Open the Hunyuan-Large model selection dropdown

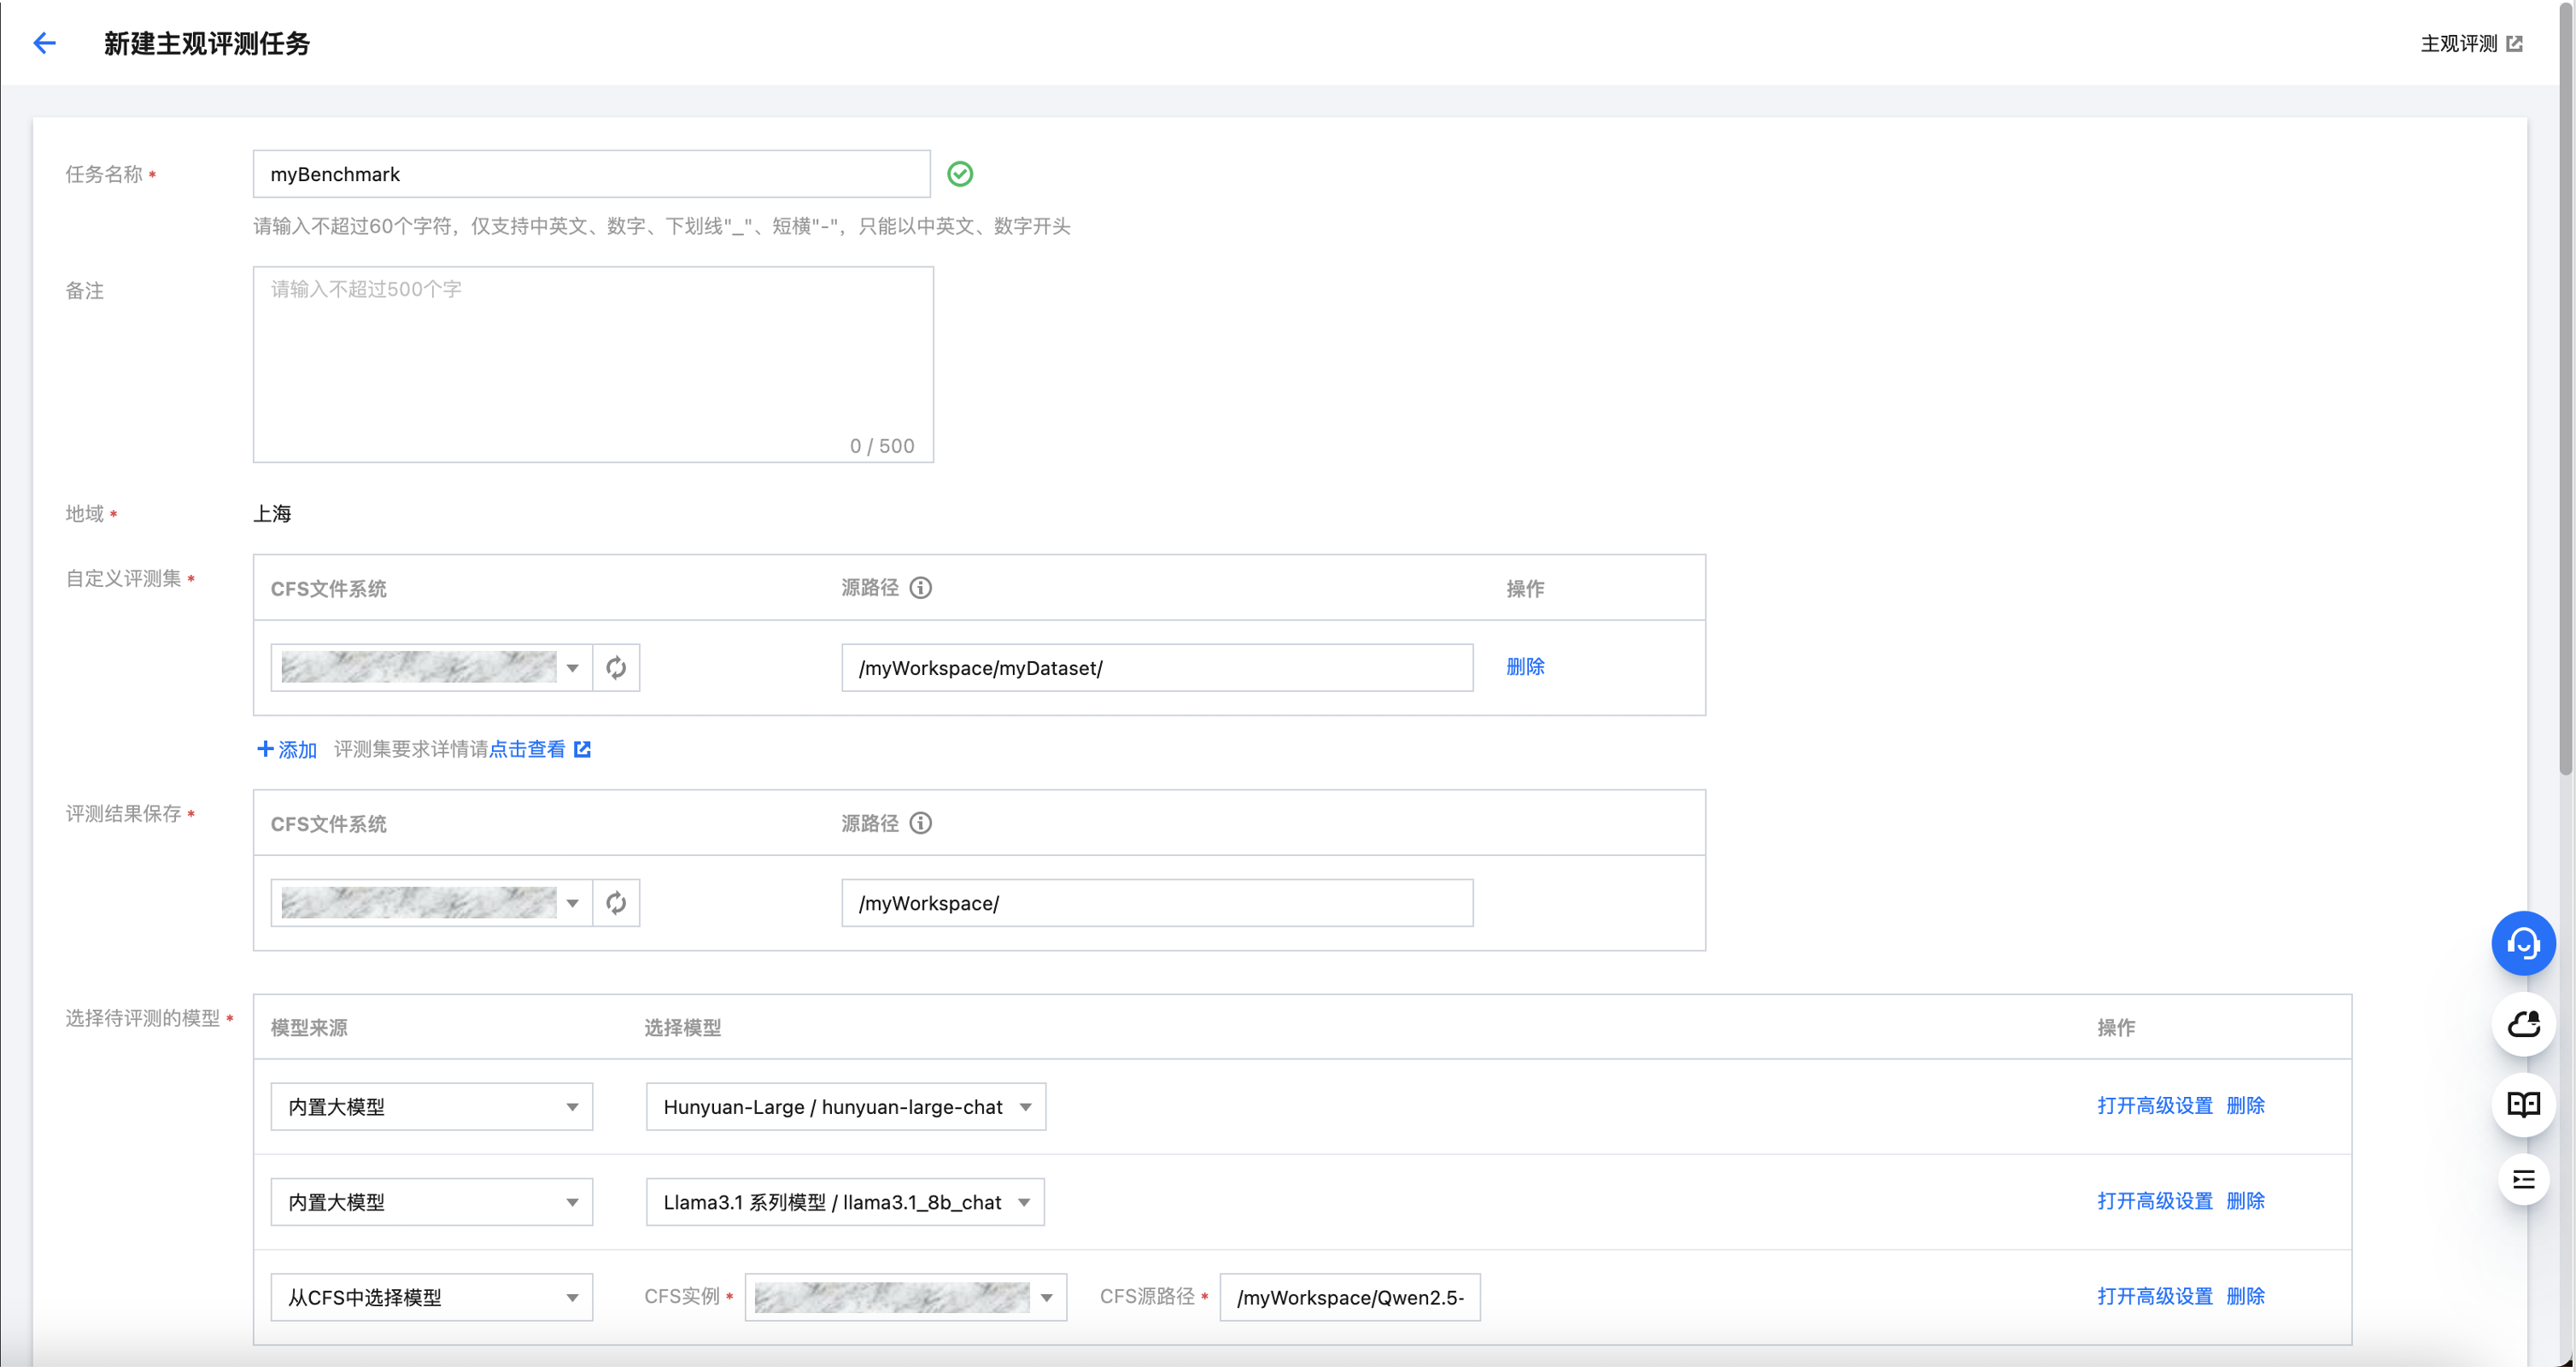tap(845, 1108)
